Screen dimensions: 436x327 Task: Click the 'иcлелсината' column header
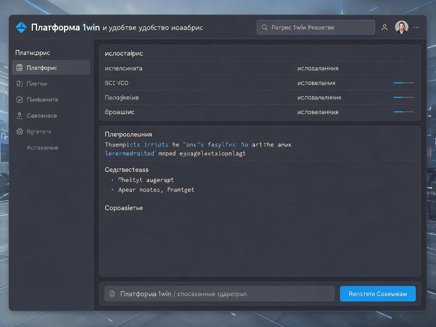pos(123,69)
